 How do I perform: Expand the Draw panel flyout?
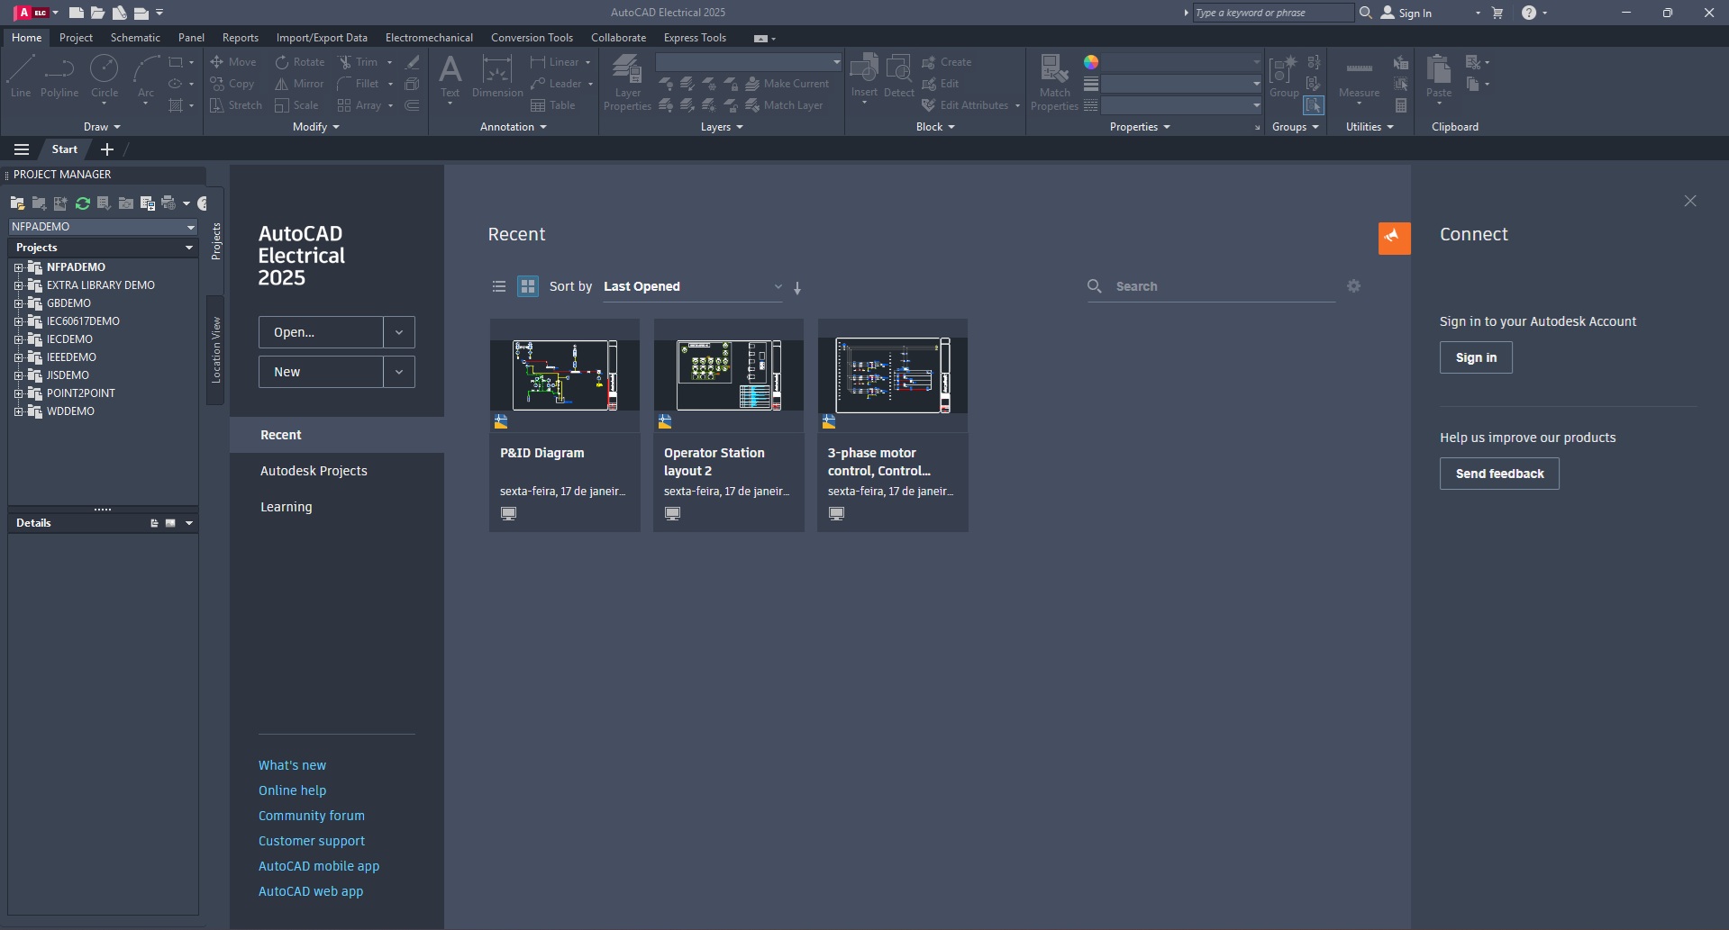coord(101,127)
